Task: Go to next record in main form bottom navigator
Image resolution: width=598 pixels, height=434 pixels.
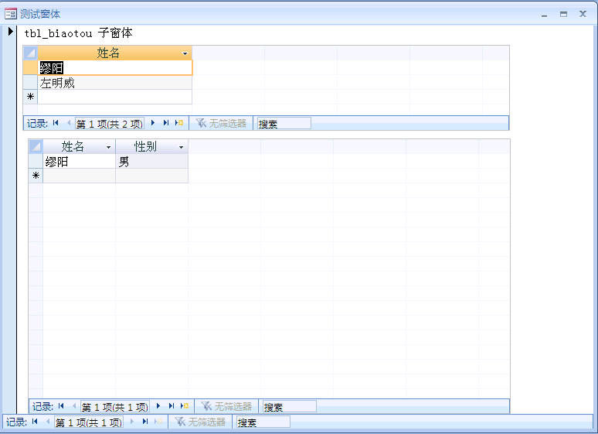Action: point(132,422)
